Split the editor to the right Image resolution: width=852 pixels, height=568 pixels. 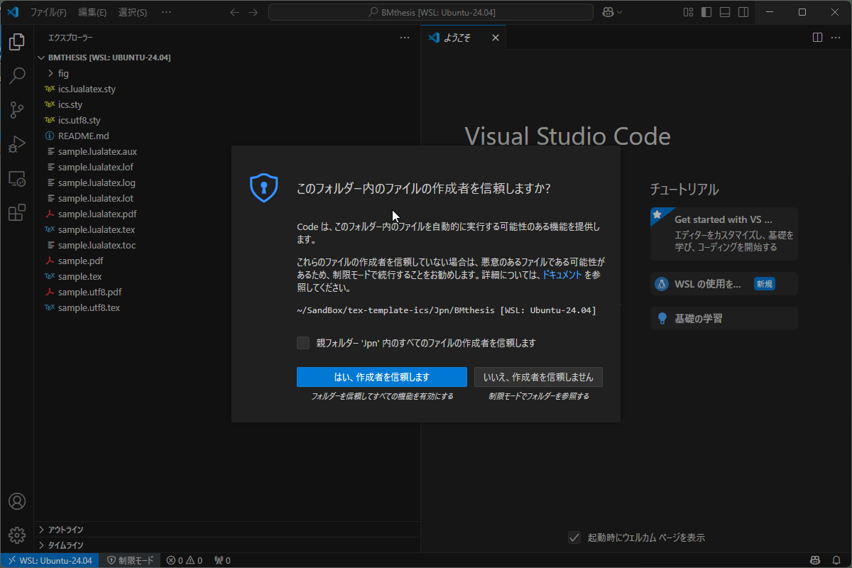tap(817, 38)
